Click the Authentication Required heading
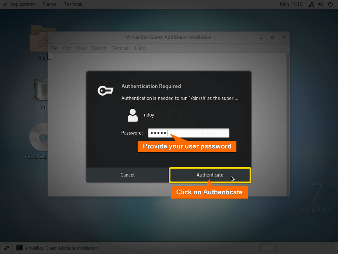Image resolution: width=338 pixels, height=254 pixels. click(x=151, y=86)
